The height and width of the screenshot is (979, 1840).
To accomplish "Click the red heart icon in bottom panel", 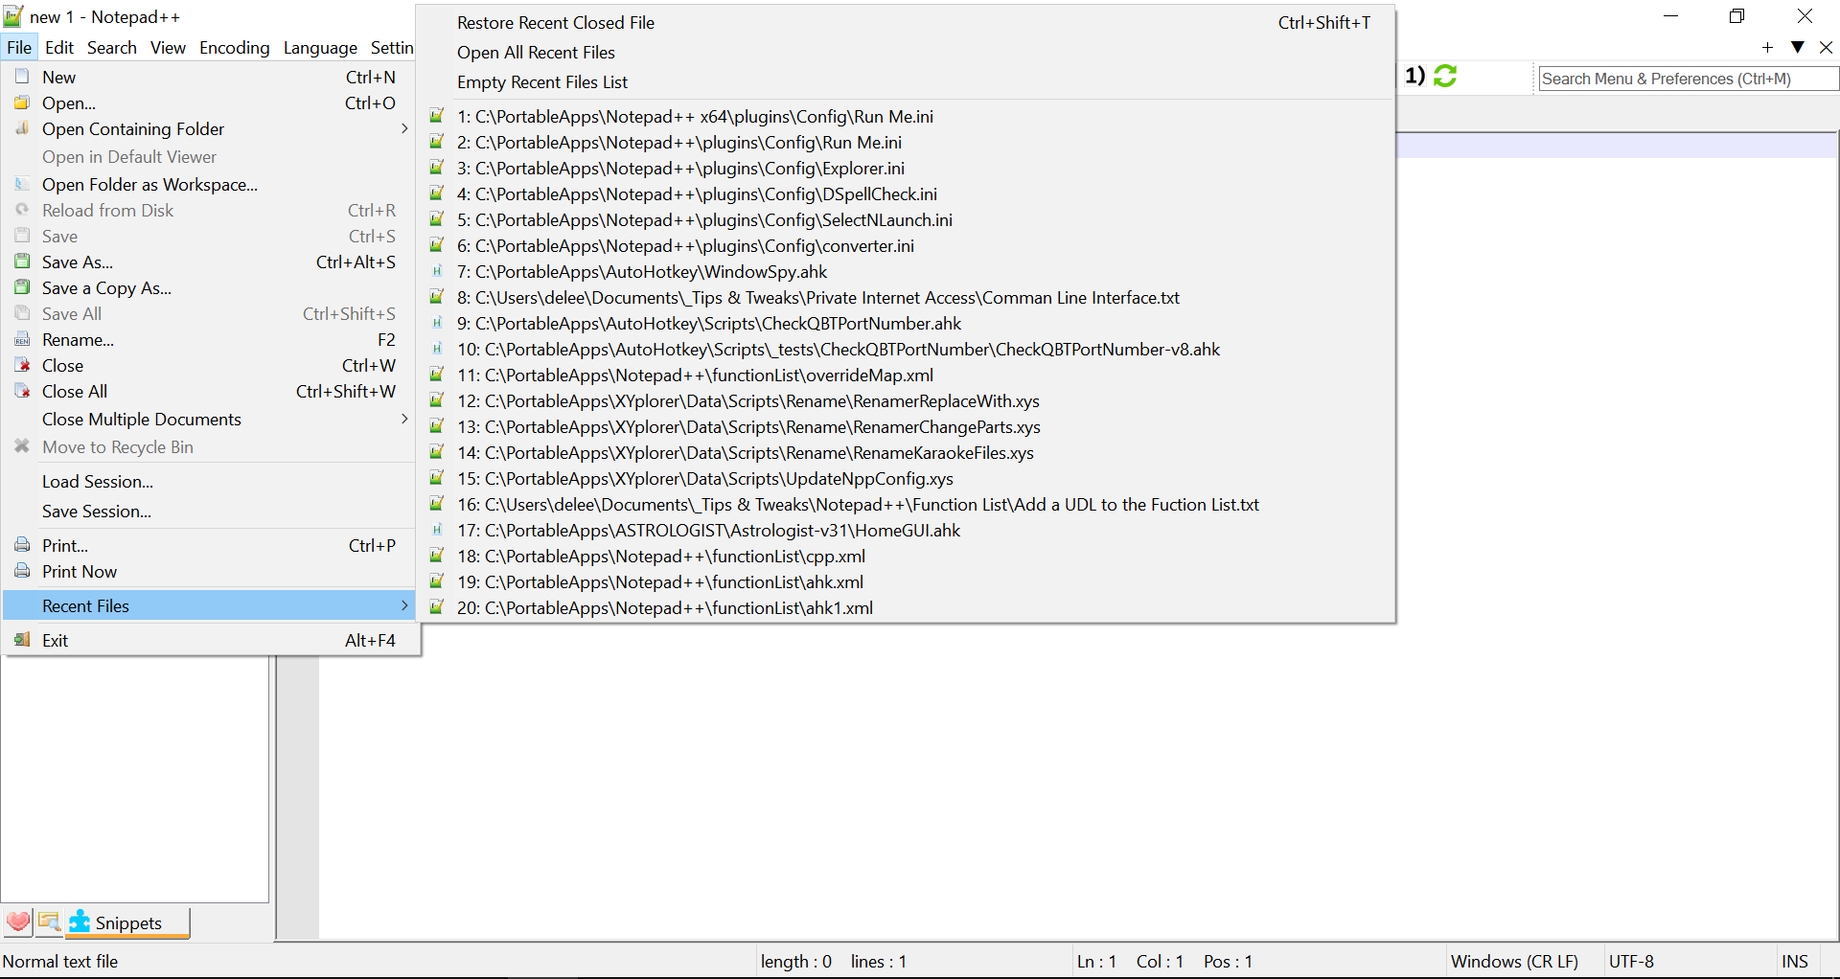I will (18, 922).
